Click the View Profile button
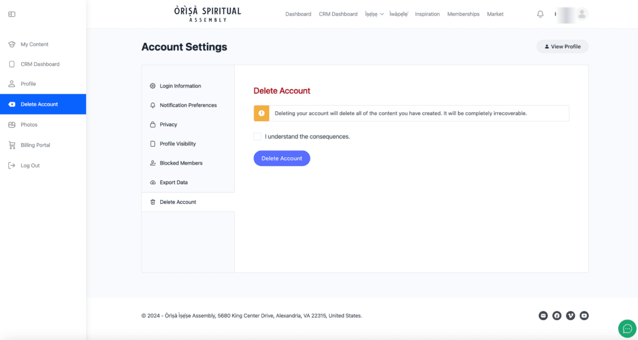The image size is (638, 340). tap(562, 47)
